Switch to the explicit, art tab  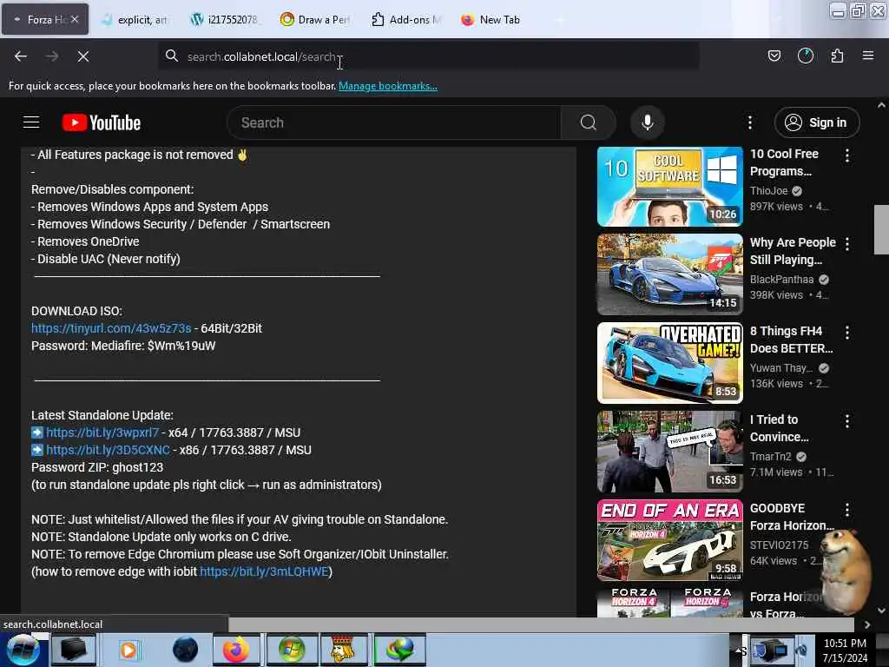tap(136, 19)
